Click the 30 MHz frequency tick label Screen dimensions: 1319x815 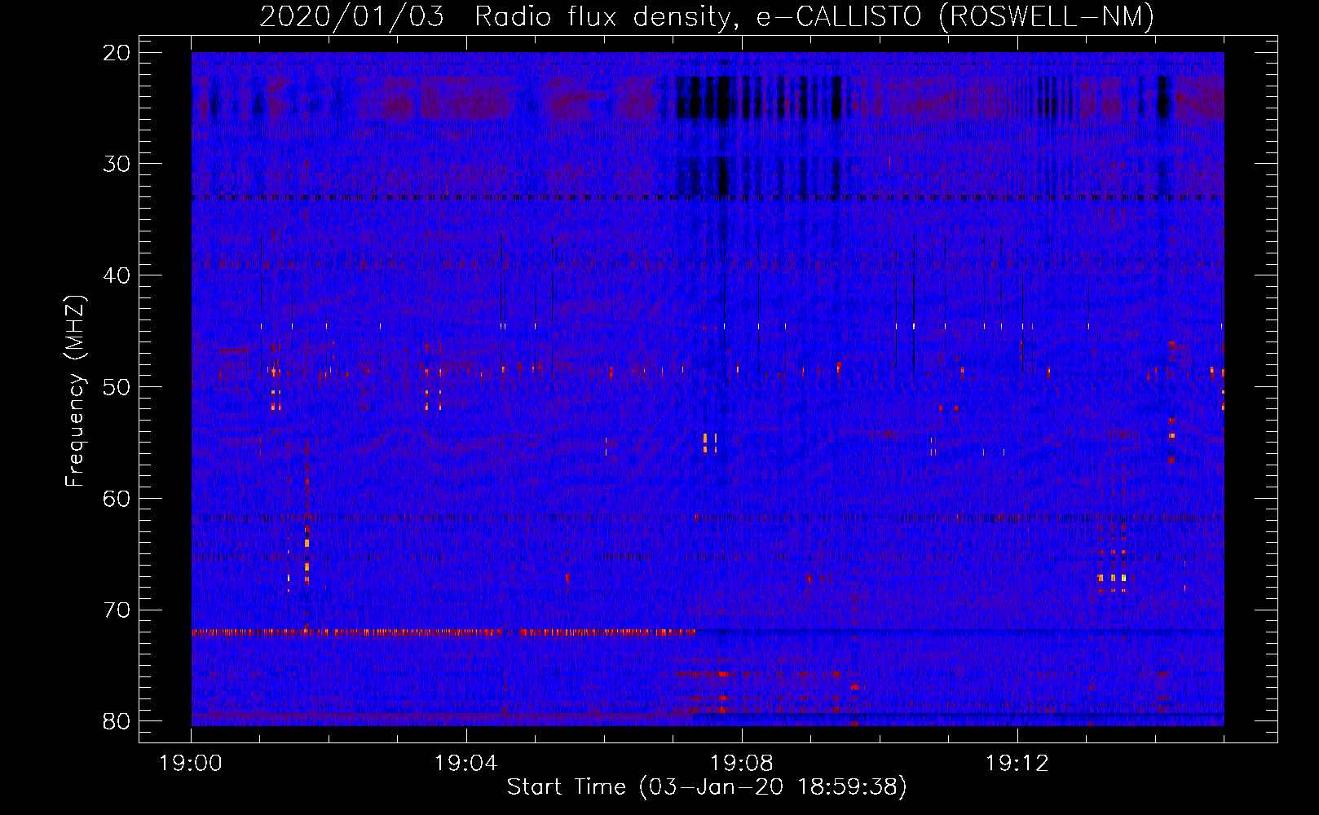coord(117,164)
